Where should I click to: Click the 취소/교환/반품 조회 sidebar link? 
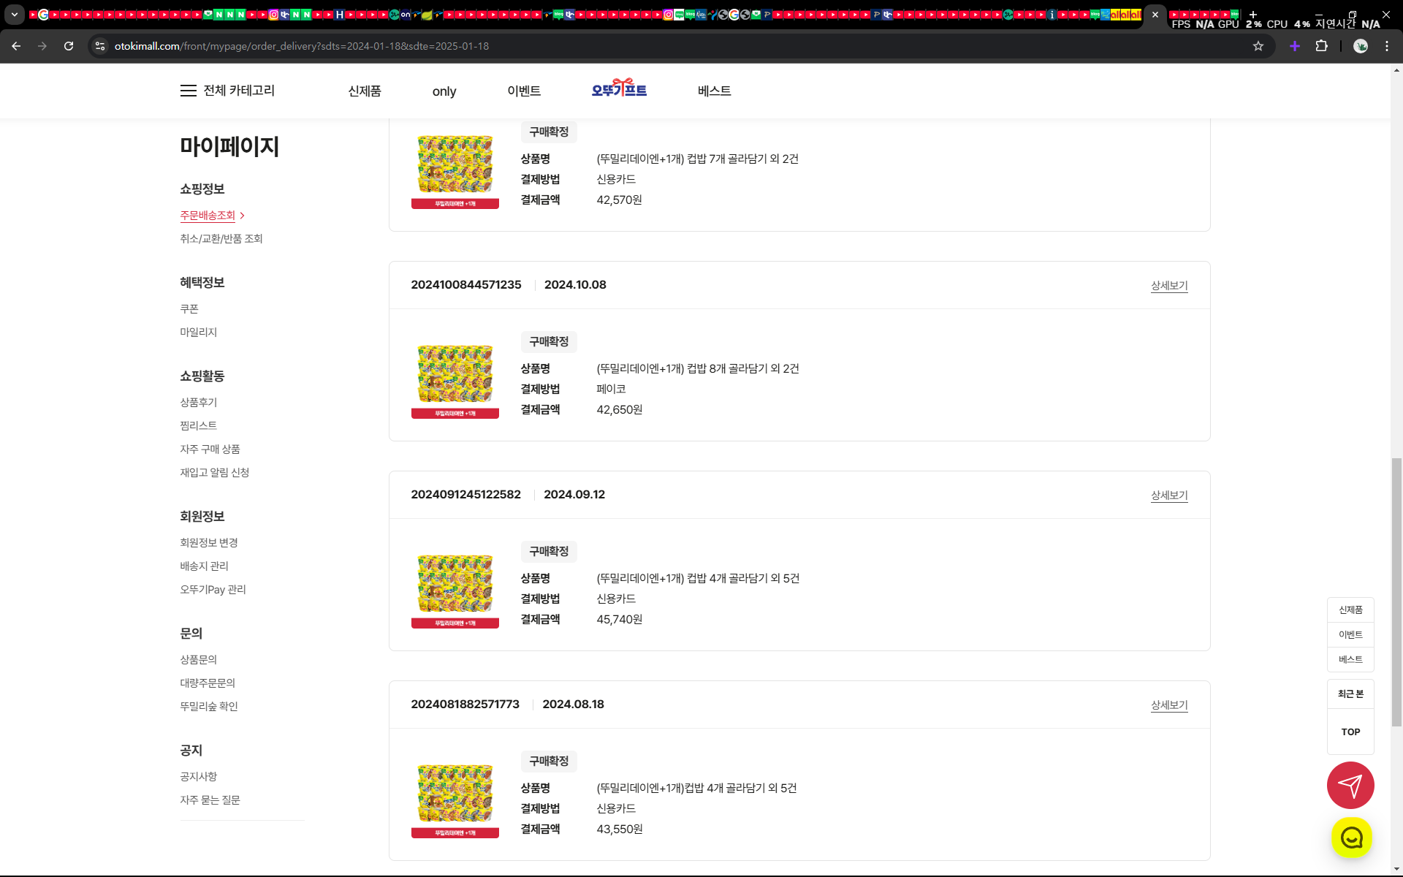pos(221,239)
